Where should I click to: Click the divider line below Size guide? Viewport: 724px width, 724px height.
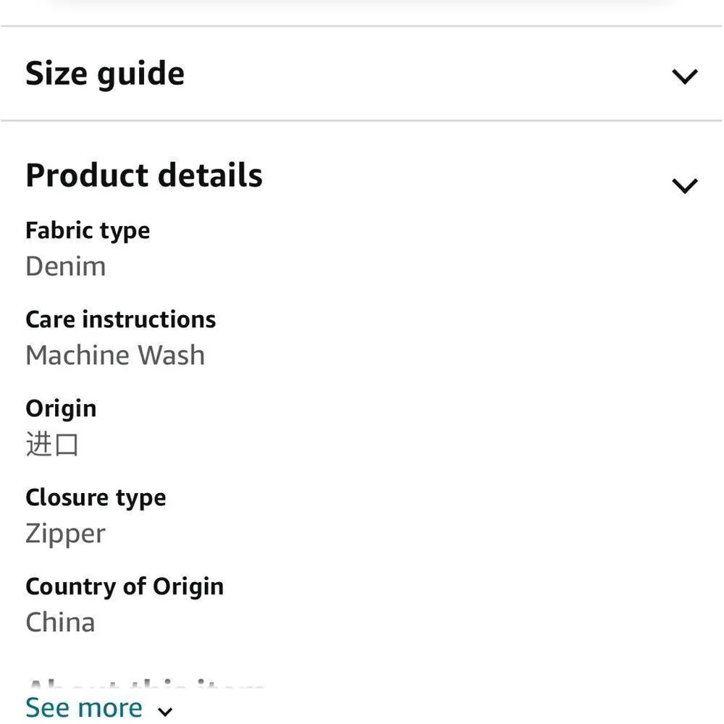pos(362,120)
